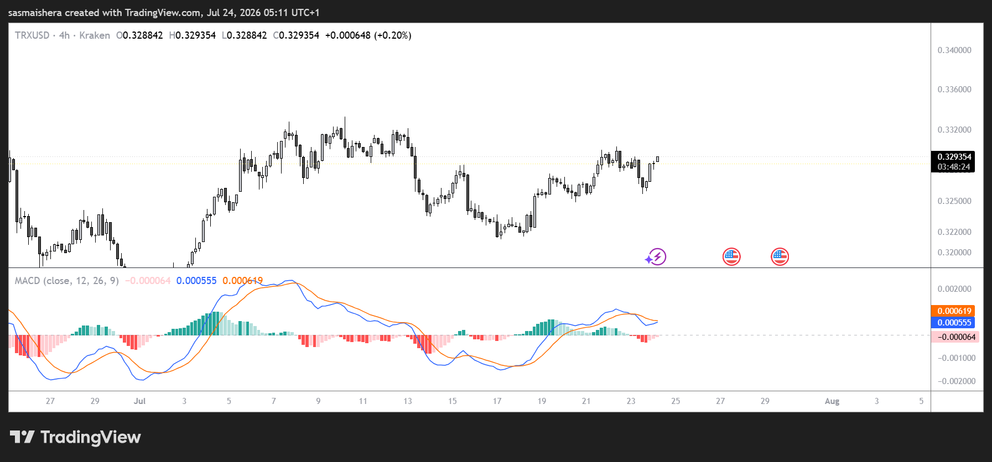992x462 pixels.
Task: Click the price axis level 0.336000
Action: pyautogui.click(x=954, y=90)
